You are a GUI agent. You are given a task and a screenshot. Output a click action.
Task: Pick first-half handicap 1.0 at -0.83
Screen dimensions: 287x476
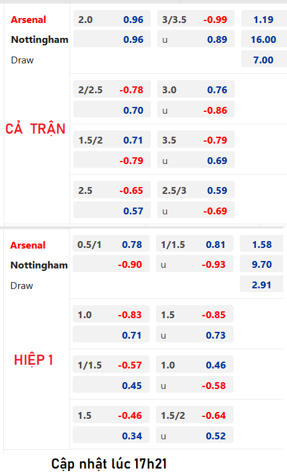pyautogui.click(x=111, y=314)
